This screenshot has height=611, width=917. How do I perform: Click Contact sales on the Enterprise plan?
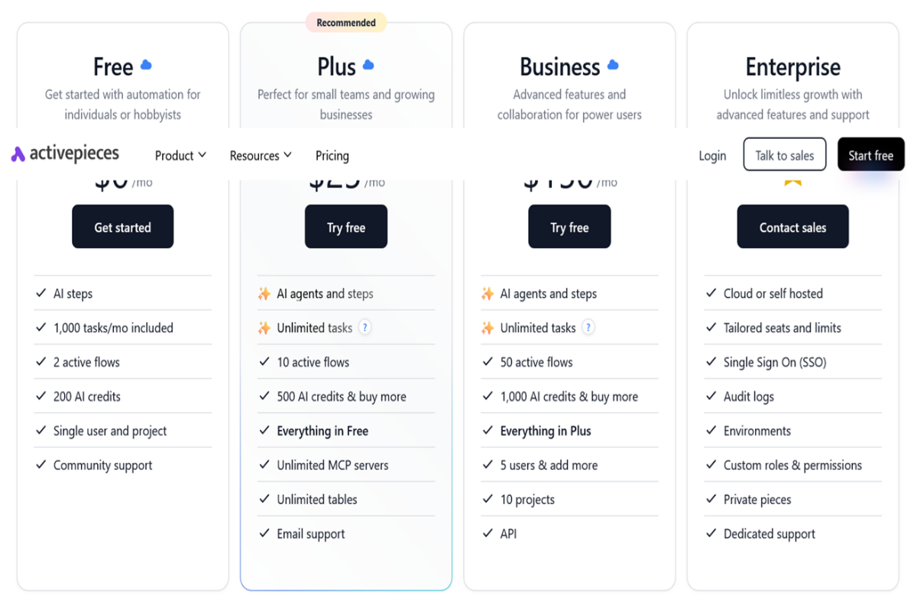792,226
